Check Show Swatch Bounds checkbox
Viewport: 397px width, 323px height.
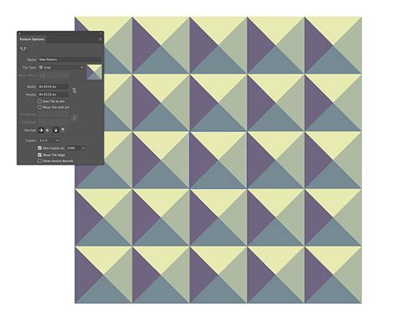pyautogui.click(x=39, y=161)
